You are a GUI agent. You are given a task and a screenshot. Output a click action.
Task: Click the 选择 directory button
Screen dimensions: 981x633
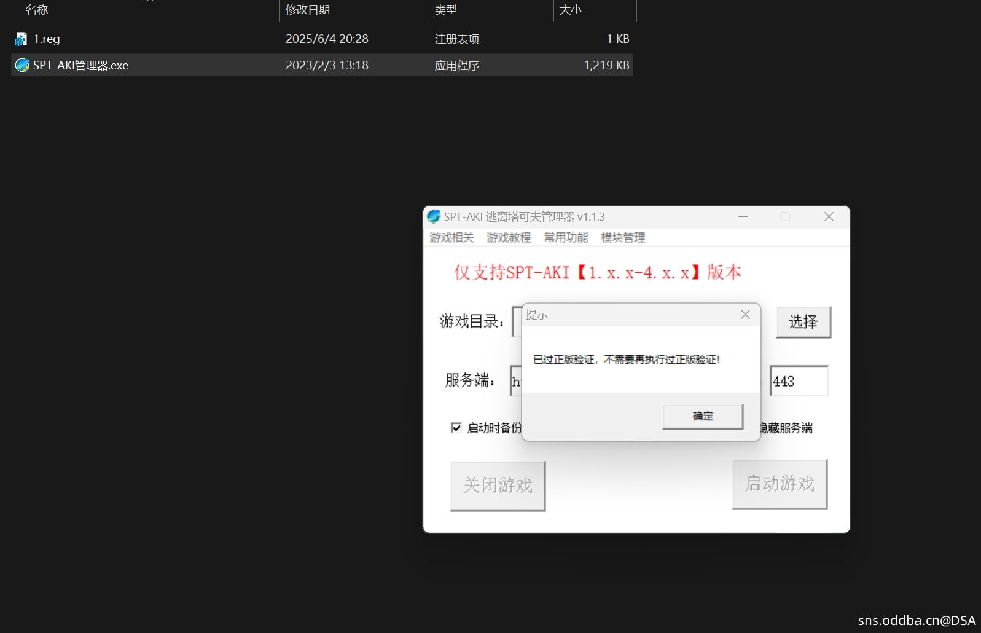click(803, 322)
